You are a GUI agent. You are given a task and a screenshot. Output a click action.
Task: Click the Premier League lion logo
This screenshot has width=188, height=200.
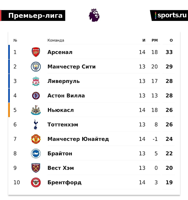(94, 15)
